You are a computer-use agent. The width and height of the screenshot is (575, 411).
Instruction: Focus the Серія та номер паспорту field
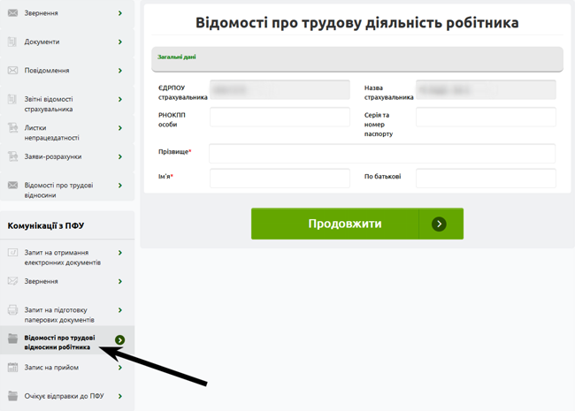(x=486, y=117)
